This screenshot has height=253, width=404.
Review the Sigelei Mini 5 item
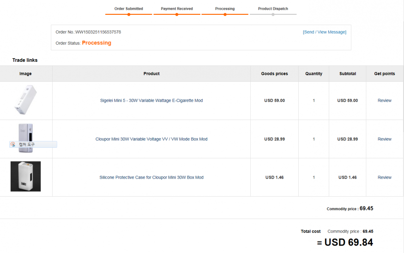tap(385, 101)
